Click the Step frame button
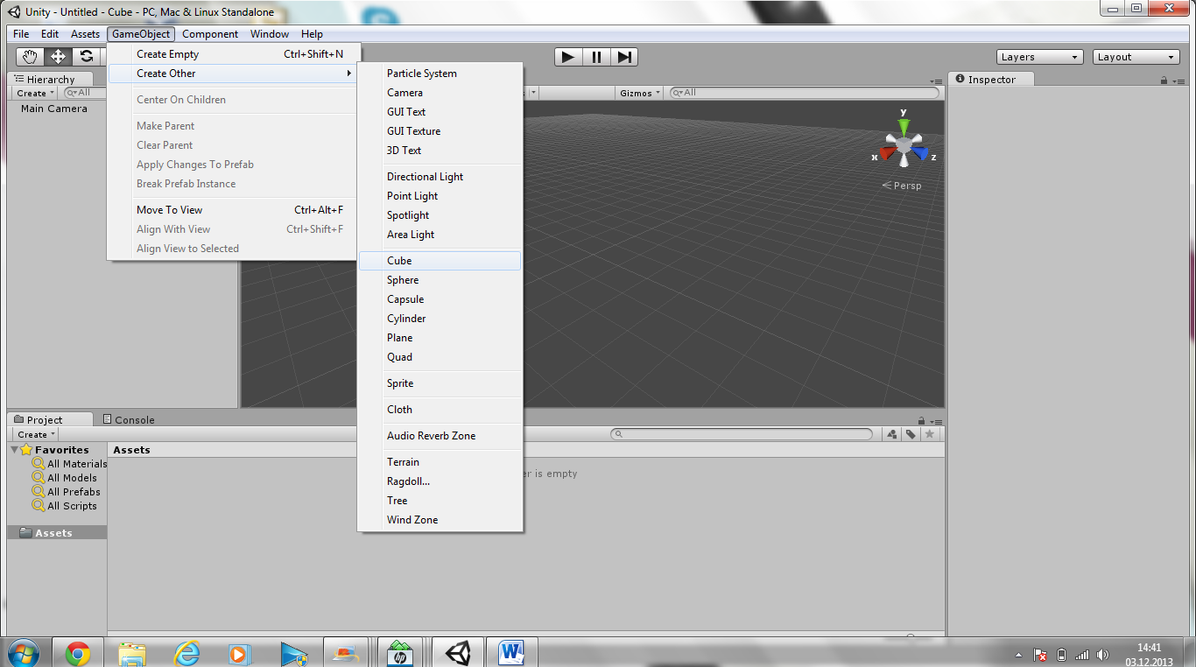 624,57
